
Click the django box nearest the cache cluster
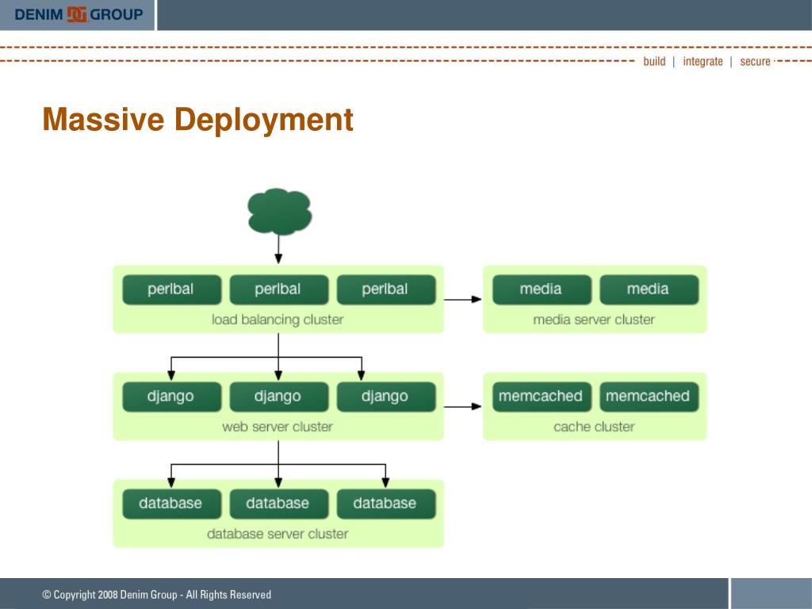pyautogui.click(x=386, y=396)
